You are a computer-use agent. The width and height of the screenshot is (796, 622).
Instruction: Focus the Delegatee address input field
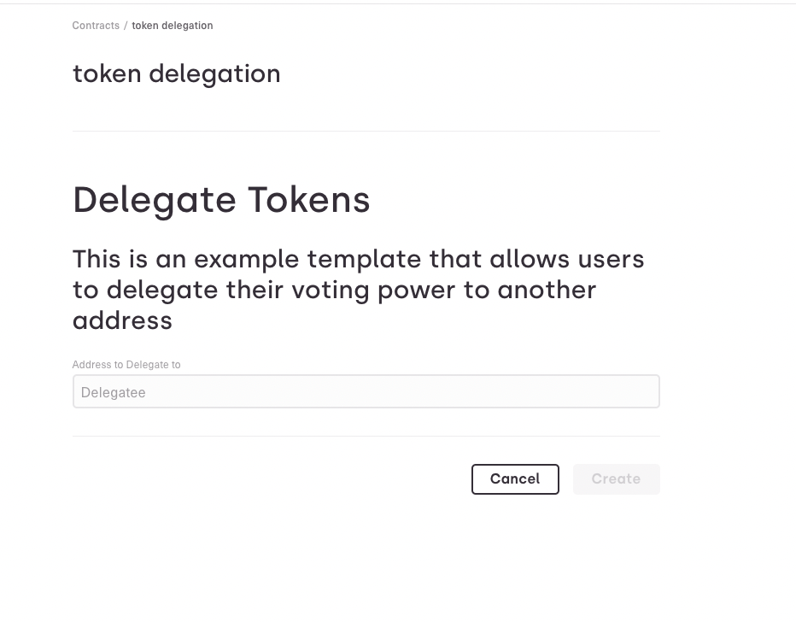coord(366,391)
